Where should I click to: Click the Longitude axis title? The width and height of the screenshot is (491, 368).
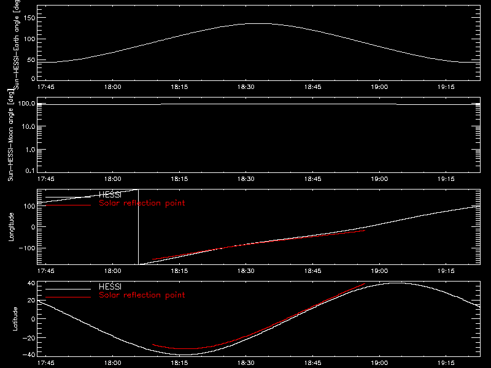[x=11, y=227]
